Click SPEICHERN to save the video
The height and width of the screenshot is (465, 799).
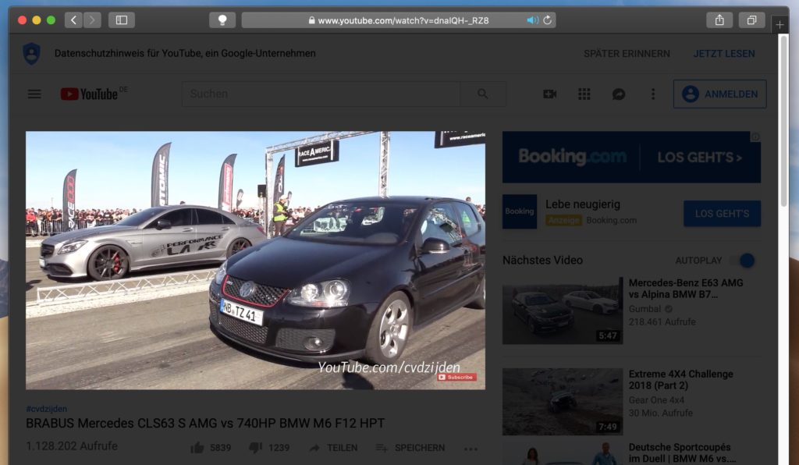(x=410, y=448)
